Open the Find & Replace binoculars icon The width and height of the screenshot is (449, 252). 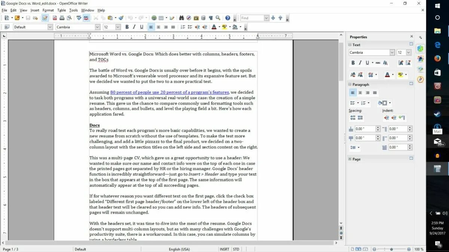(x=181, y=18)
